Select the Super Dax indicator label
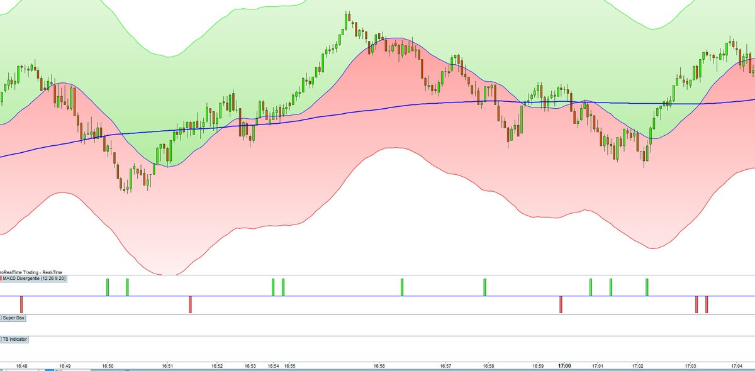The height and width of the screenshot is (371, 755). pyautogui.click(x=13, y=318)
